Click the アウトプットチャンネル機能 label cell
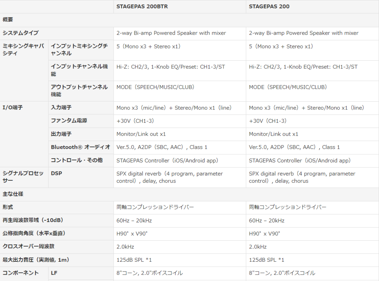This screenshot has height=281, width=379. [81, 91]
